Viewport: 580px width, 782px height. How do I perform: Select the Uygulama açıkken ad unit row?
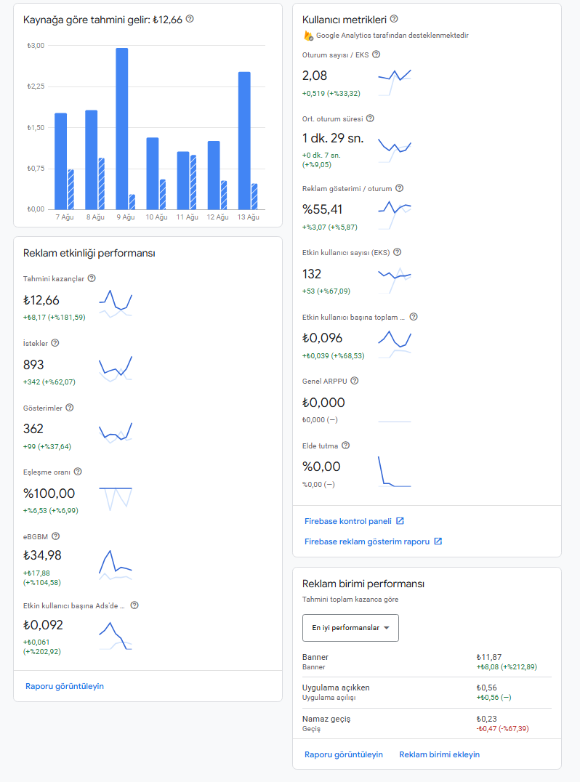pos(427,692)
